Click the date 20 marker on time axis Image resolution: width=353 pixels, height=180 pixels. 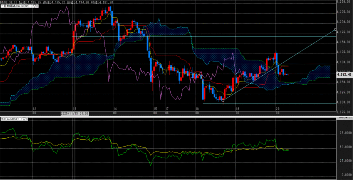tap(278, 108)
